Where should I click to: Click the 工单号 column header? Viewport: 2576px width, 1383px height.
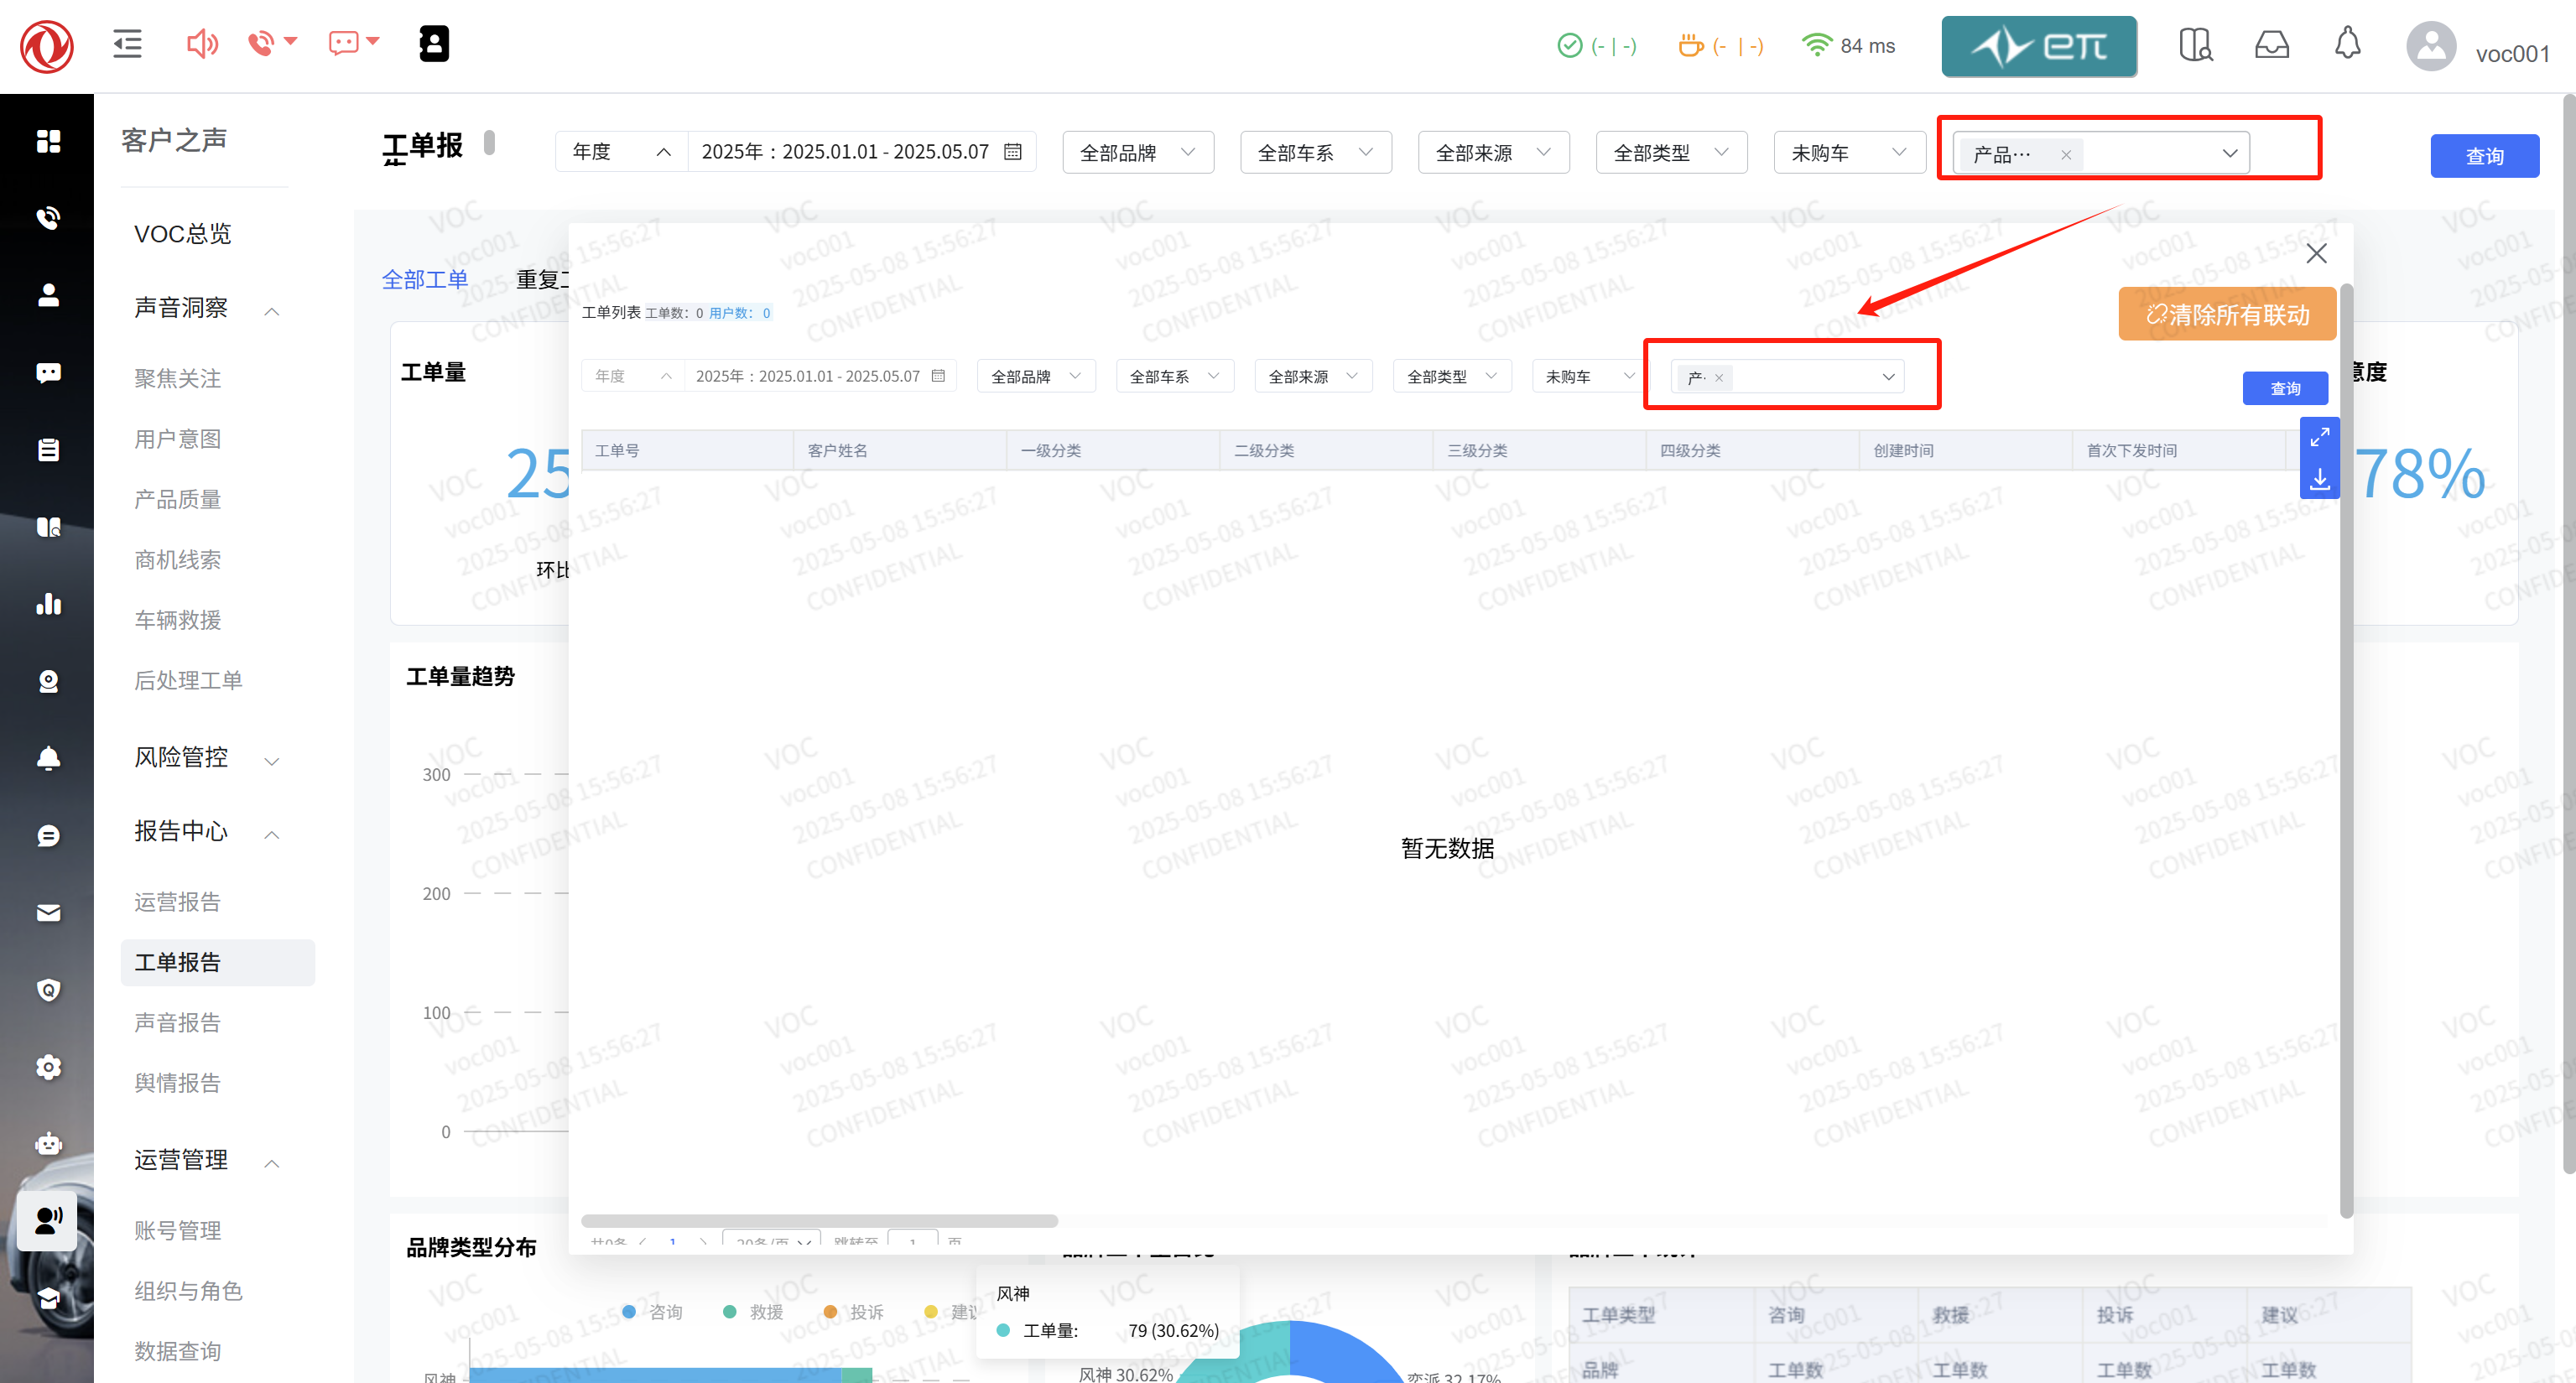click(x=687, y=450)
